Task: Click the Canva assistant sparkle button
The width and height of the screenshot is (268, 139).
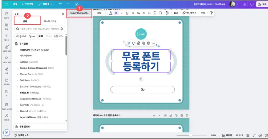Action: (x=6, y=133)
